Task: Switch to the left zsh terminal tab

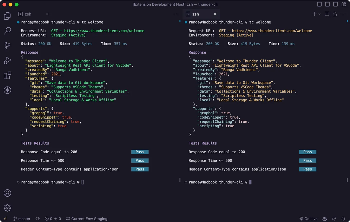Action: click(x=28, y=14)
